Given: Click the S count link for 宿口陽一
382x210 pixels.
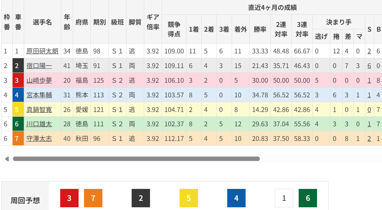Looking at the screenshot, I should click(x=369, y=66).
